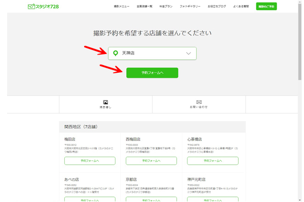Click the お問い合わせ envelope icon
This screenshot has height=202, width=304.
(199, 103)
